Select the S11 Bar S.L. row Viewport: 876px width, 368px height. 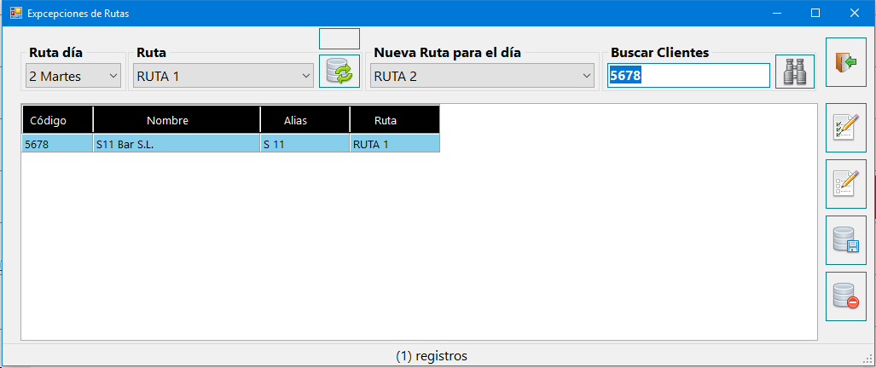(230, 145)
